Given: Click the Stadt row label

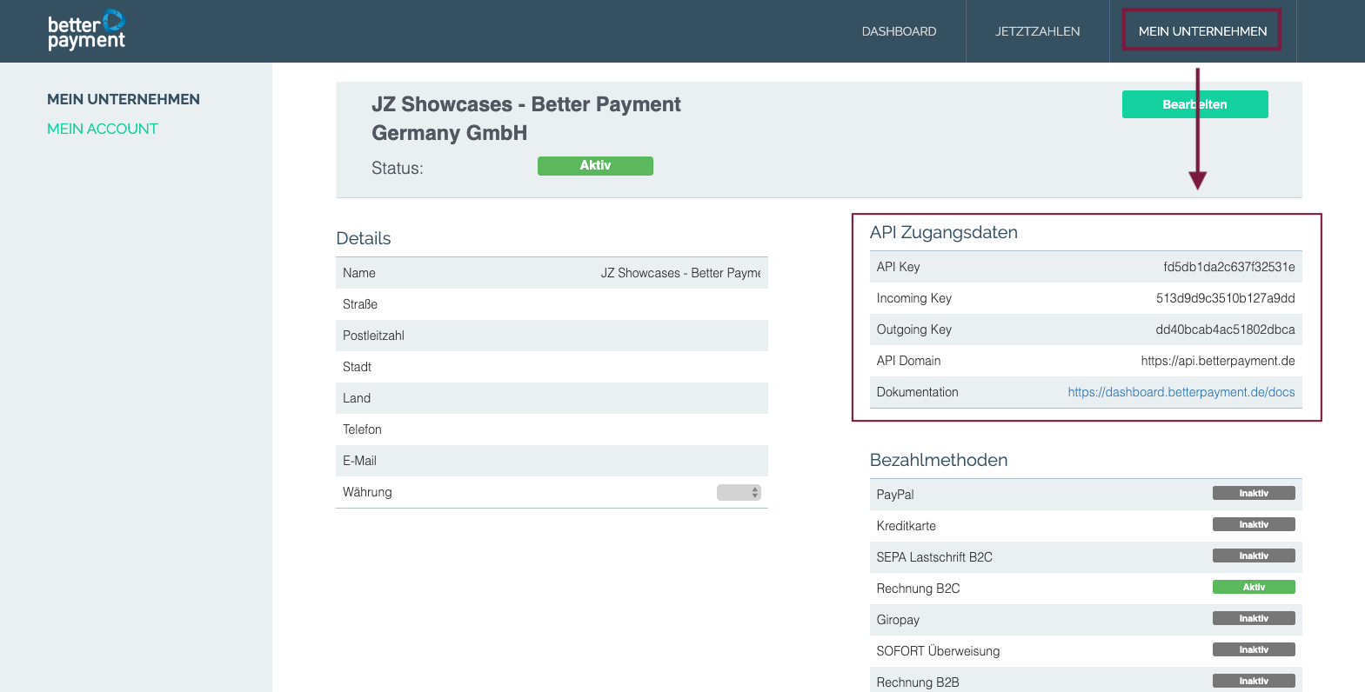Looking at the screenshot, I should click(357, 367).
